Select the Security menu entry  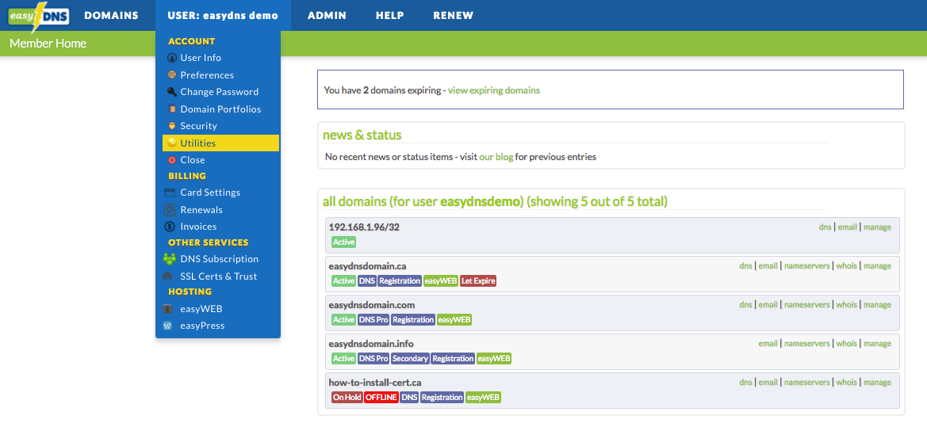click(198, 126)
